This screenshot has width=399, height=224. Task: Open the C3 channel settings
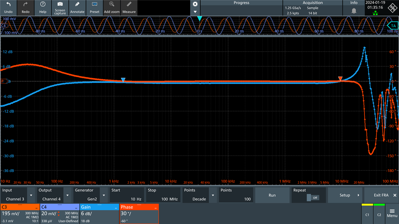coord(20,214)
